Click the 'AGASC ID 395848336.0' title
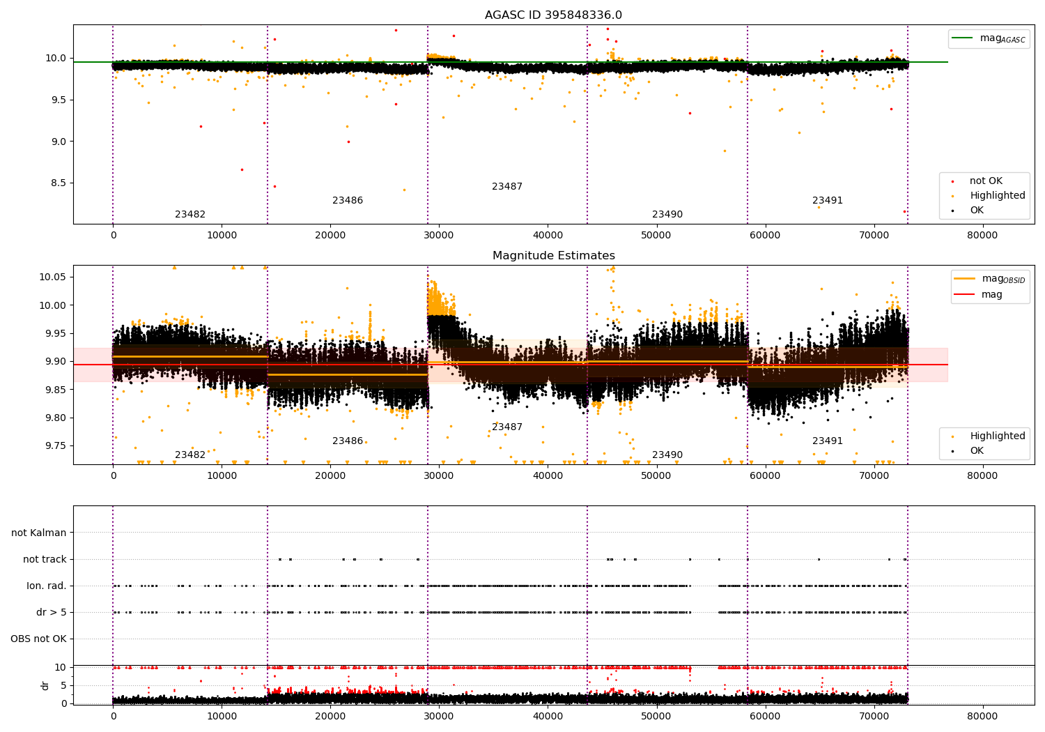 coord(554,15)
